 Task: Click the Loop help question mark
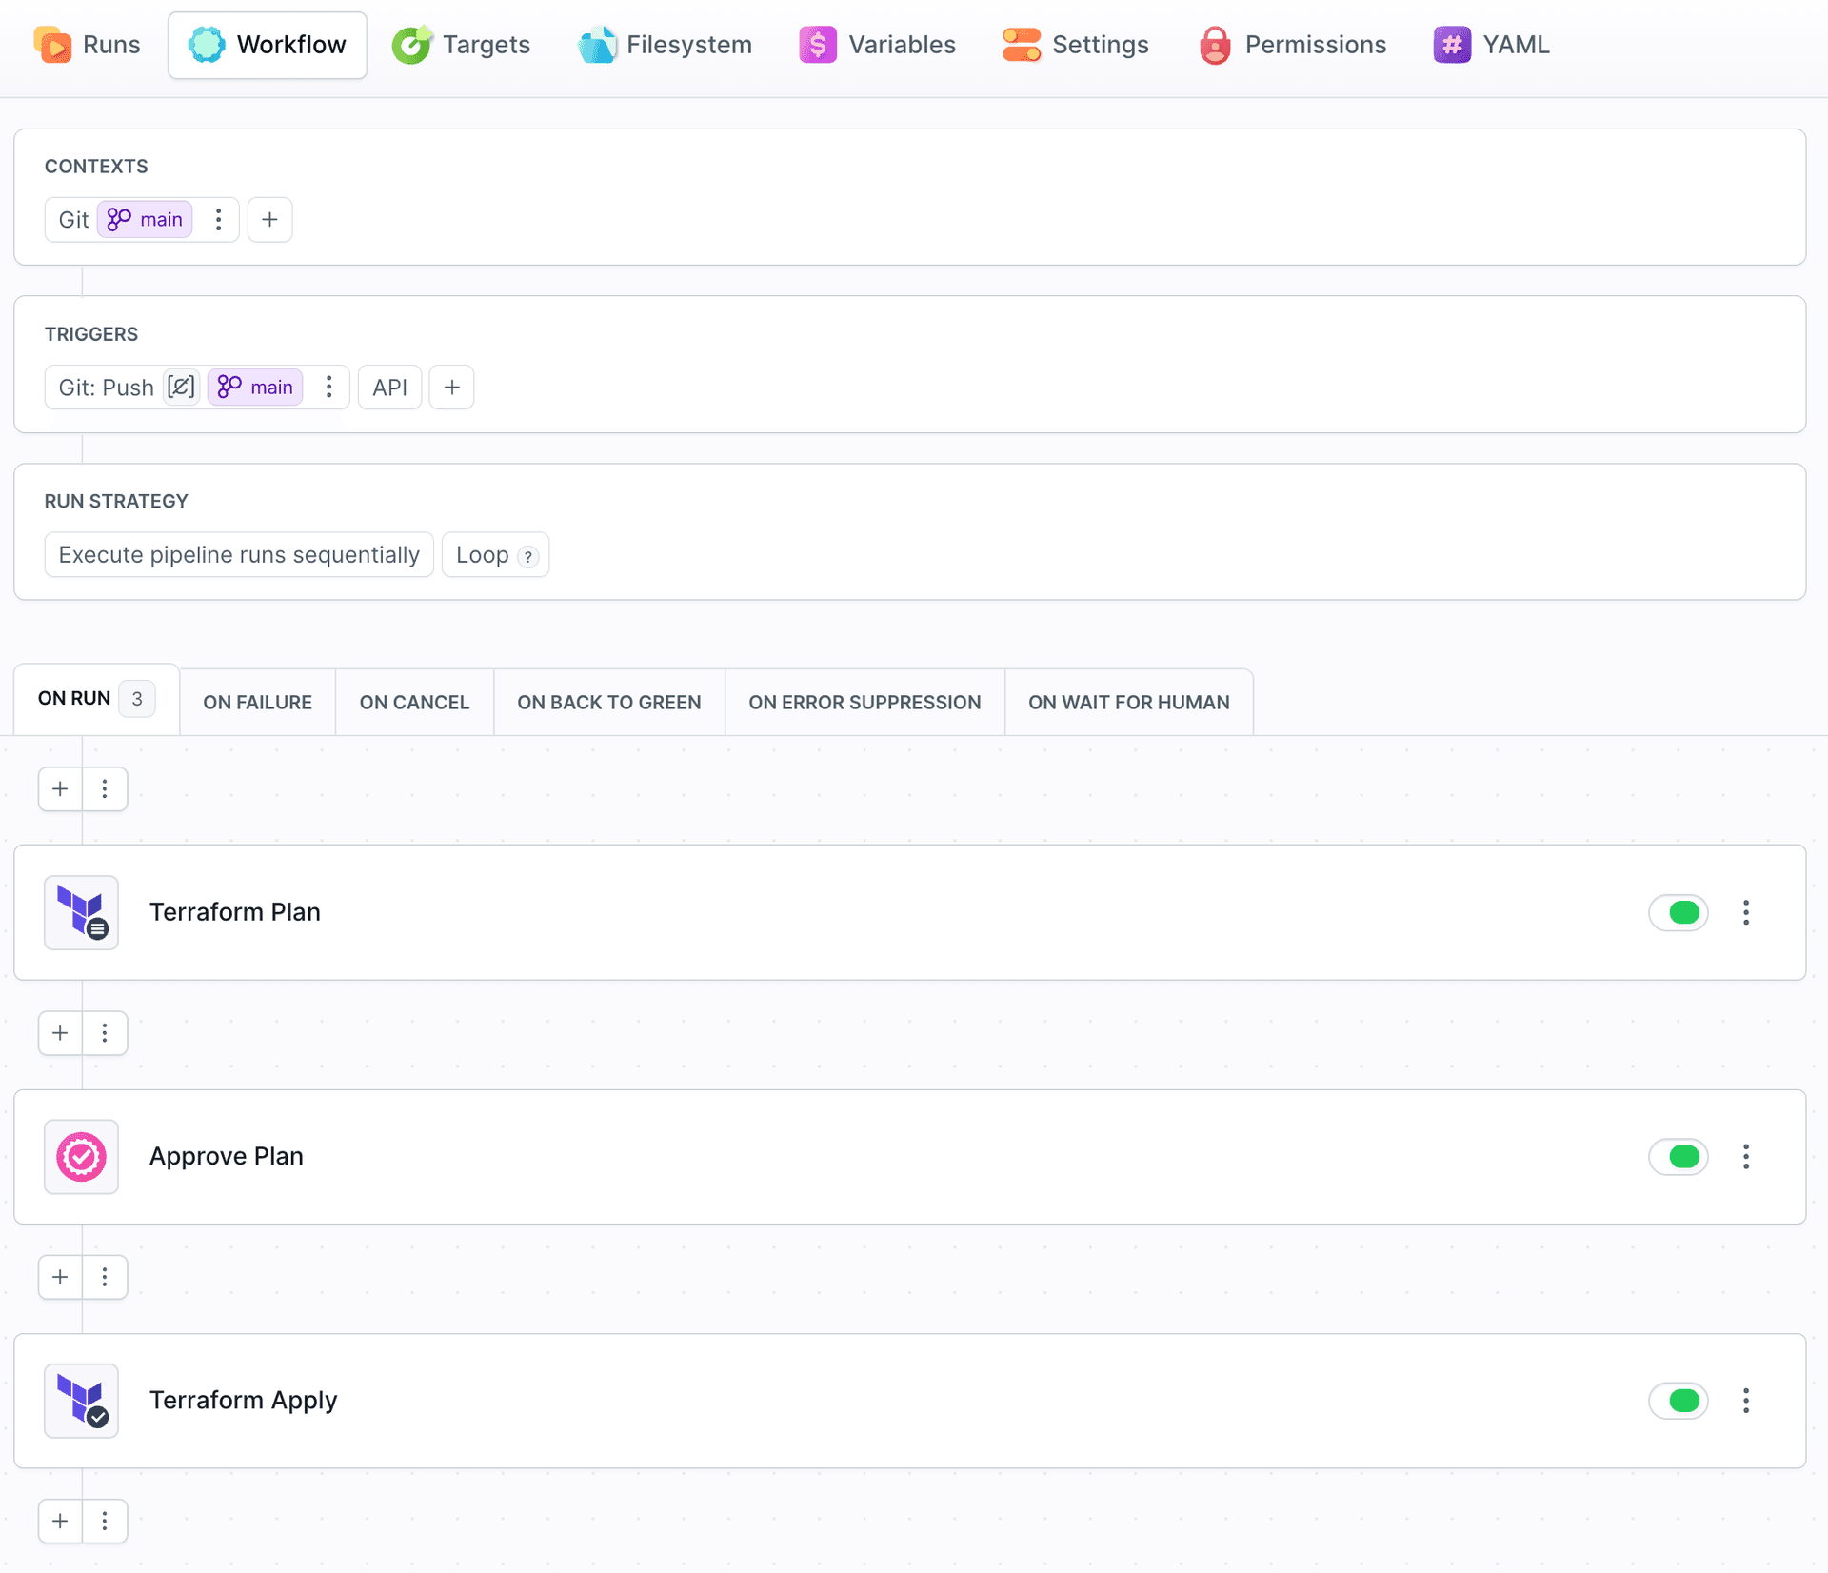pyautogui.click(x=528, y=557)
